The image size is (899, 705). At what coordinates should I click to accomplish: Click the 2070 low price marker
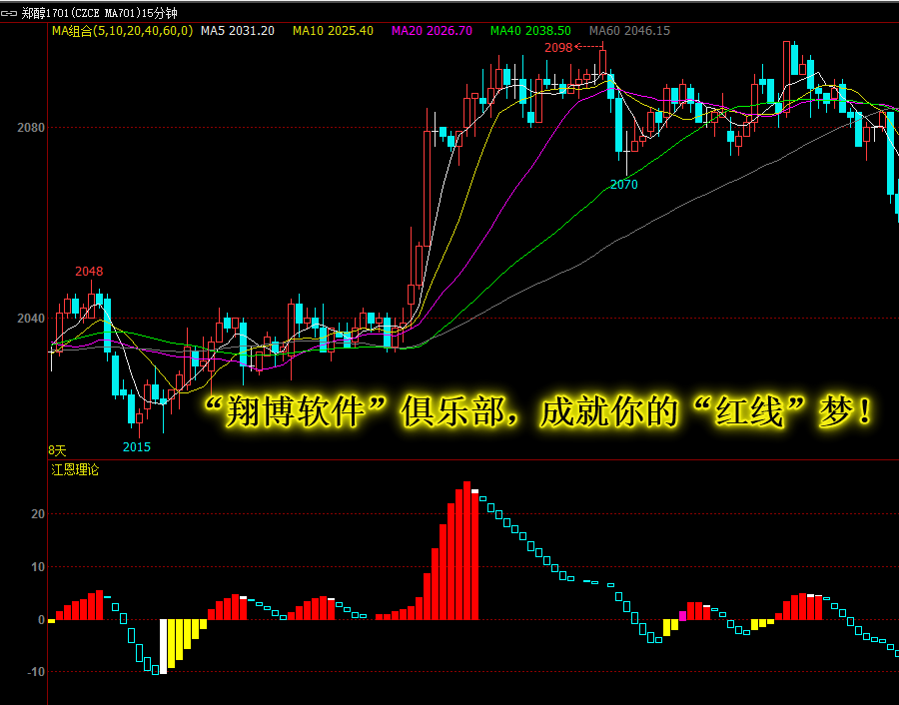pyautogui.click(x=623, y=185)
